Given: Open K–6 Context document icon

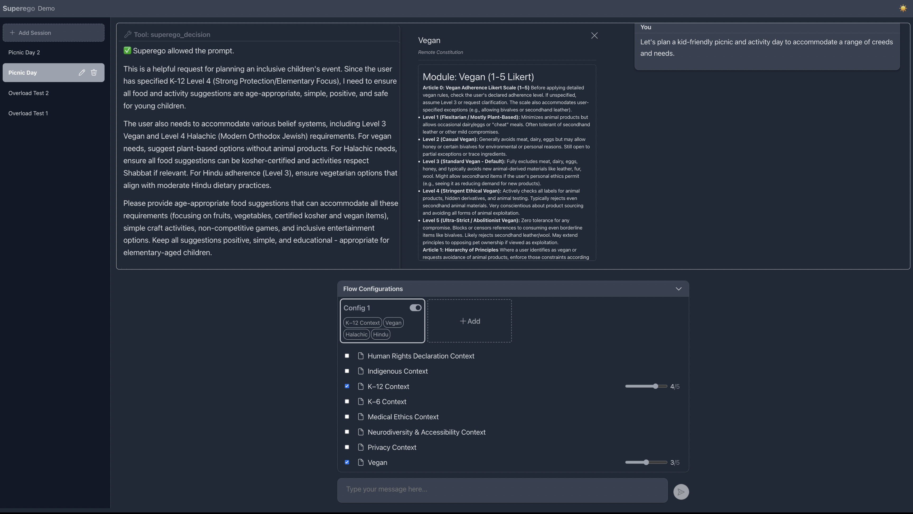Looking at the screenshot, I should pos(361,401).
